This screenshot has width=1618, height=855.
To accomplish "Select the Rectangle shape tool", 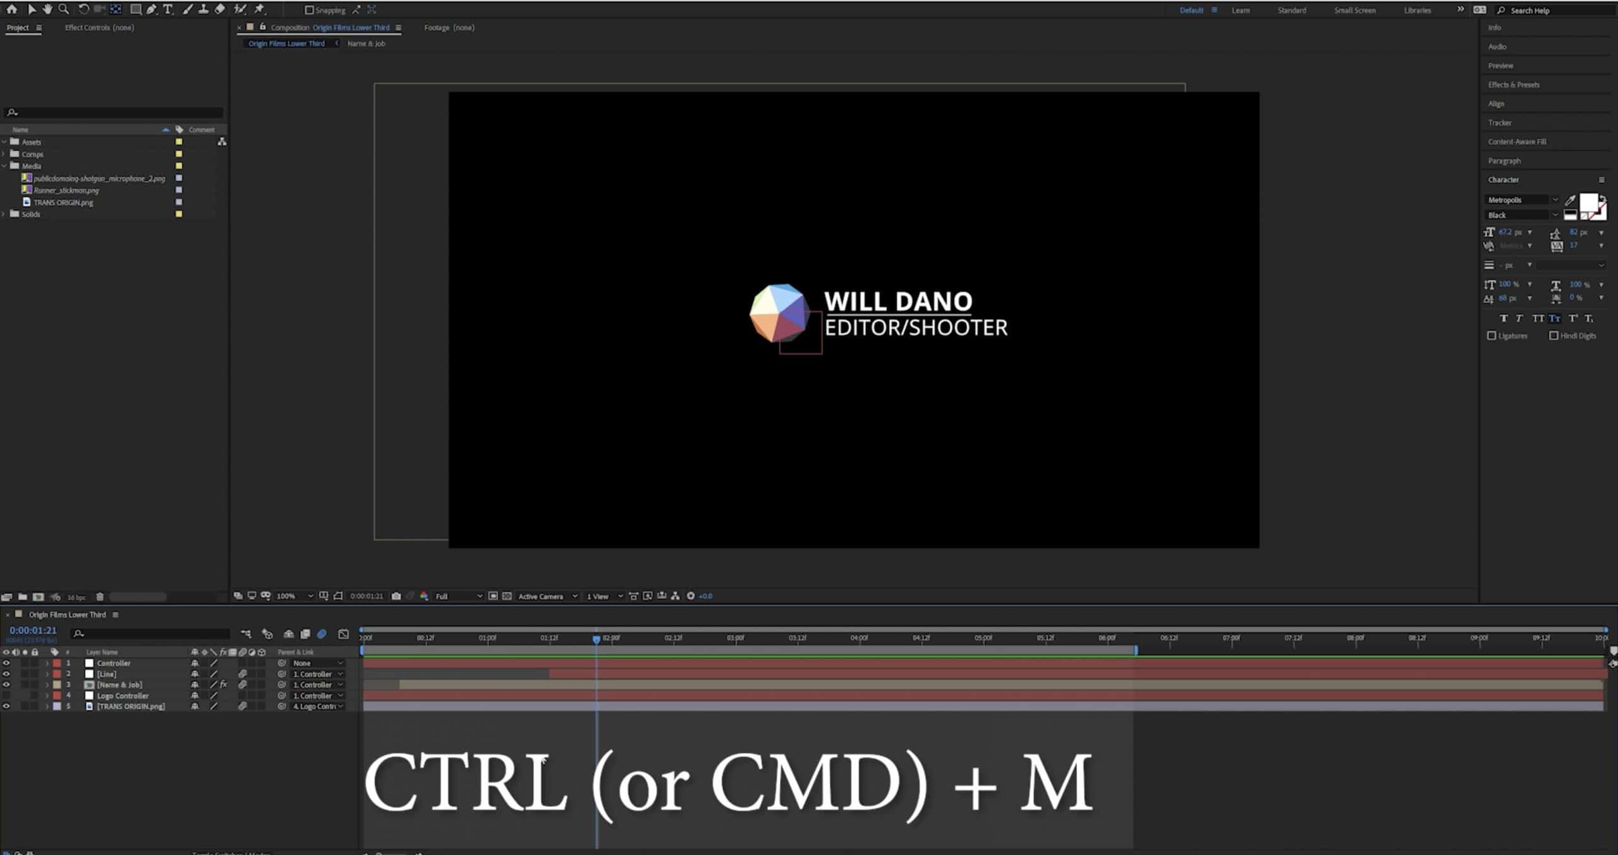I will tap(135, 9).
